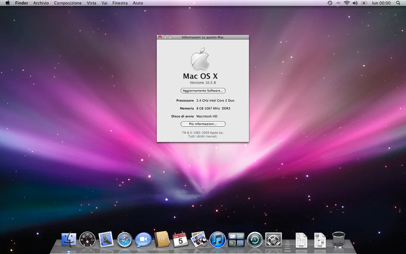Open Finder from the dock
This screenshot has height=254, width=406.
(x=69, y=240)
